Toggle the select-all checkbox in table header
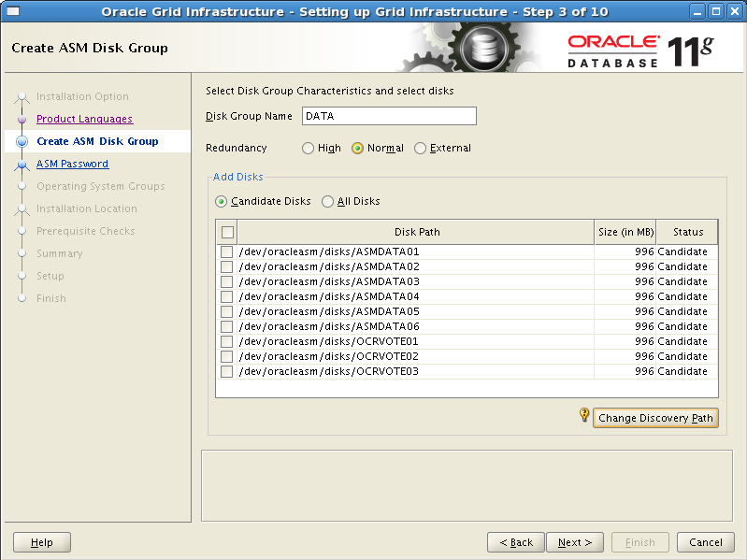Screen dimensions: 747x560 pyautogui.click(x=227, y=232)
